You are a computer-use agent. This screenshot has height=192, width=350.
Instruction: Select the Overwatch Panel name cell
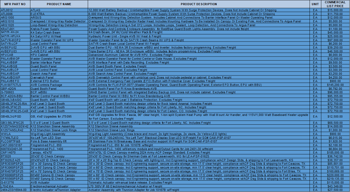tap(59, 77)
